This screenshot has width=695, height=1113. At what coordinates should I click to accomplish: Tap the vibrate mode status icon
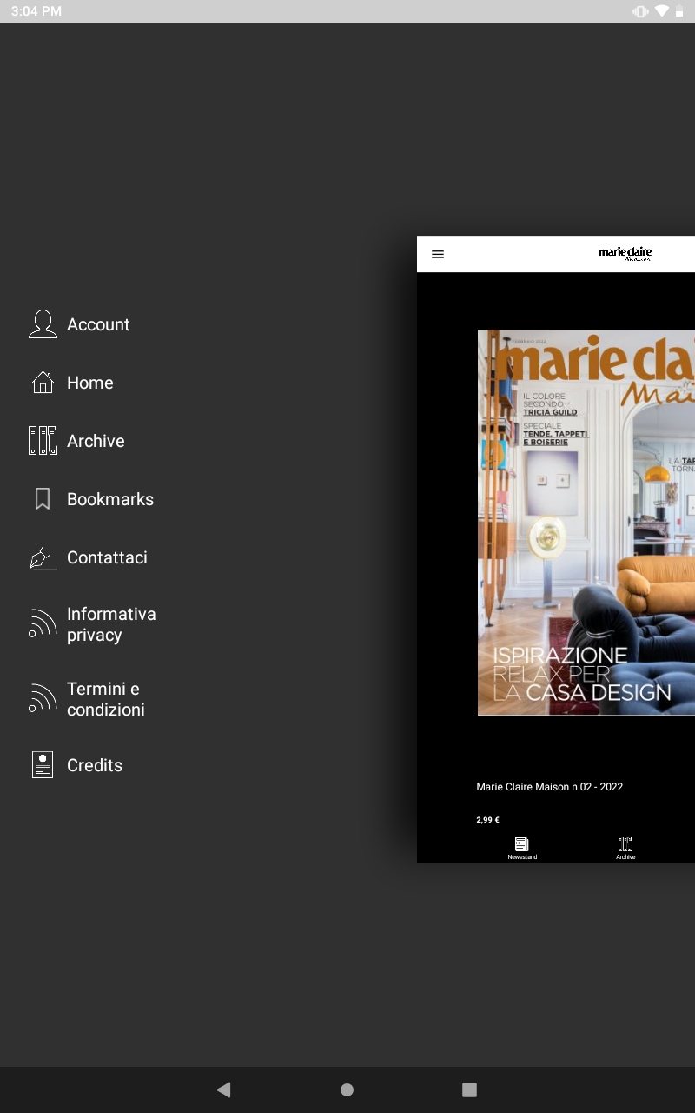point(641,11)
